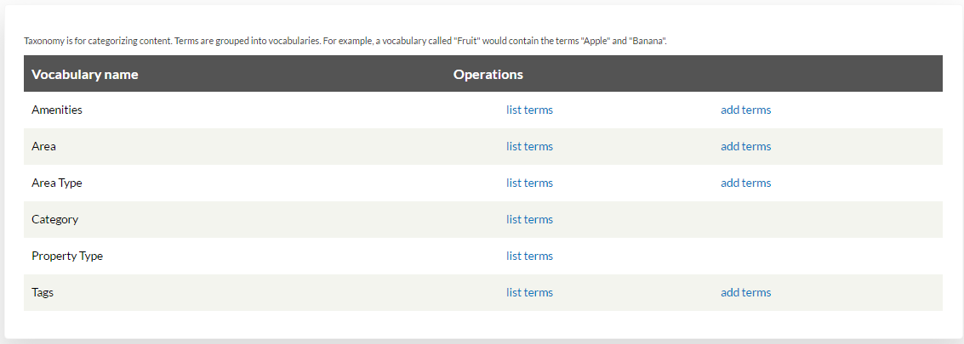964x344 pixels.
Task: Click the Operations column header
Action: pyautogui.click(x=488, y=75)
